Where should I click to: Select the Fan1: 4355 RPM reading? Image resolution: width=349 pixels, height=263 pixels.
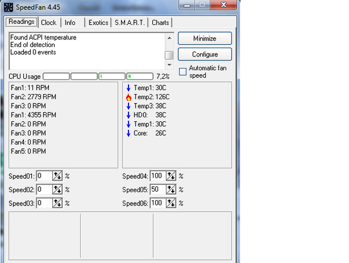(33, 115)
